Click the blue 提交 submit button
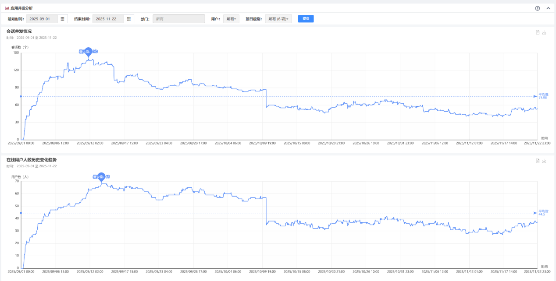 [x=306, y=19]
